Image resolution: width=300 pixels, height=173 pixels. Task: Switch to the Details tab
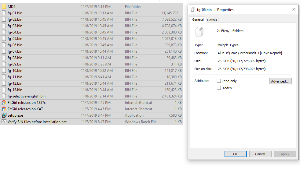point(212,20)
